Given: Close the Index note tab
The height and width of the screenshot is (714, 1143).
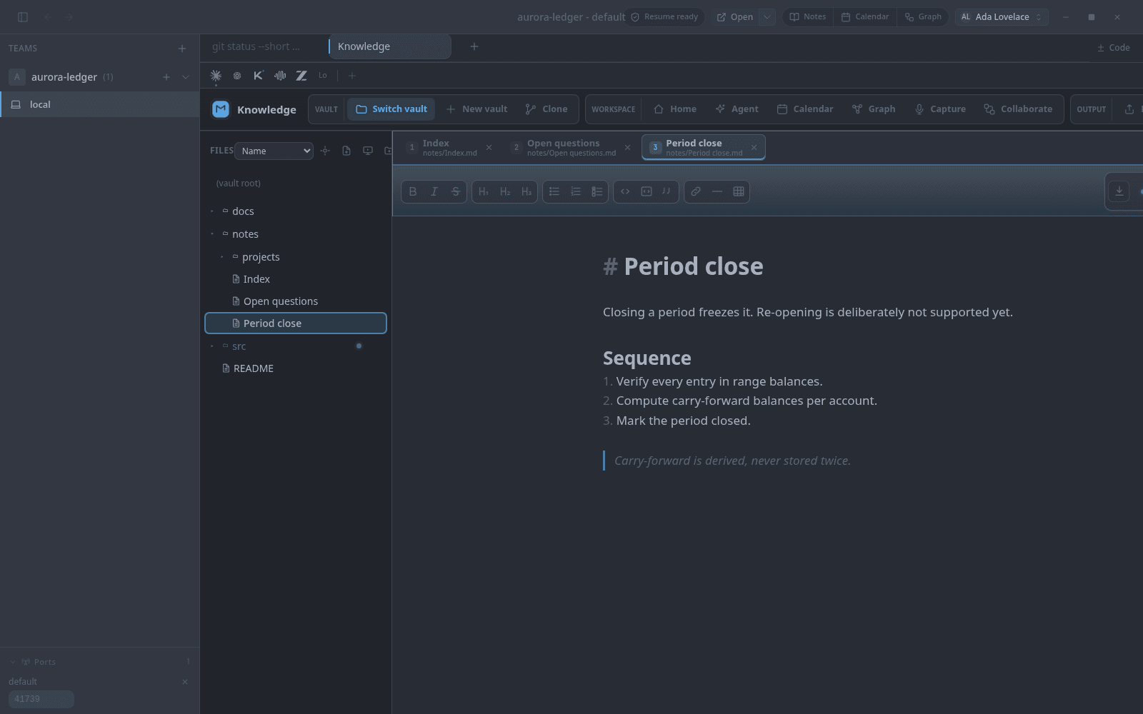Looking at the screenshot, I should [489, 147].
